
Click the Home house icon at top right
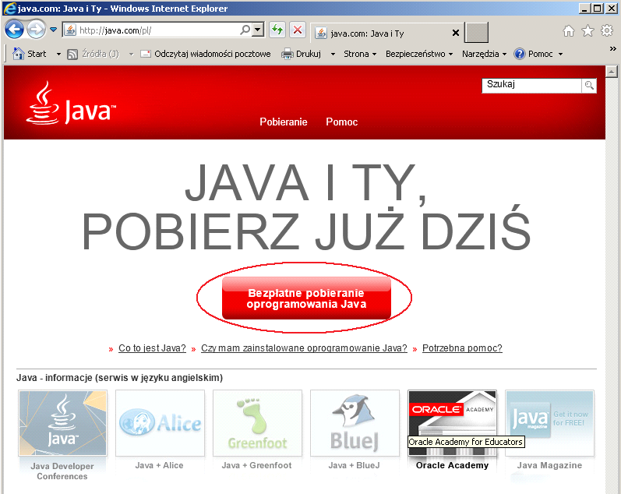[569, 30]
